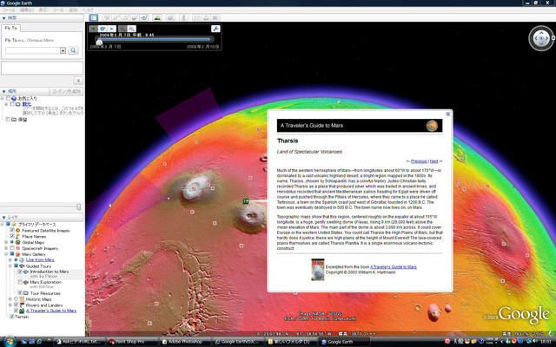556x347 pixels.
Task: Toggle A Traveler's Guide to Mars checkbox
Action: point(16,311)
